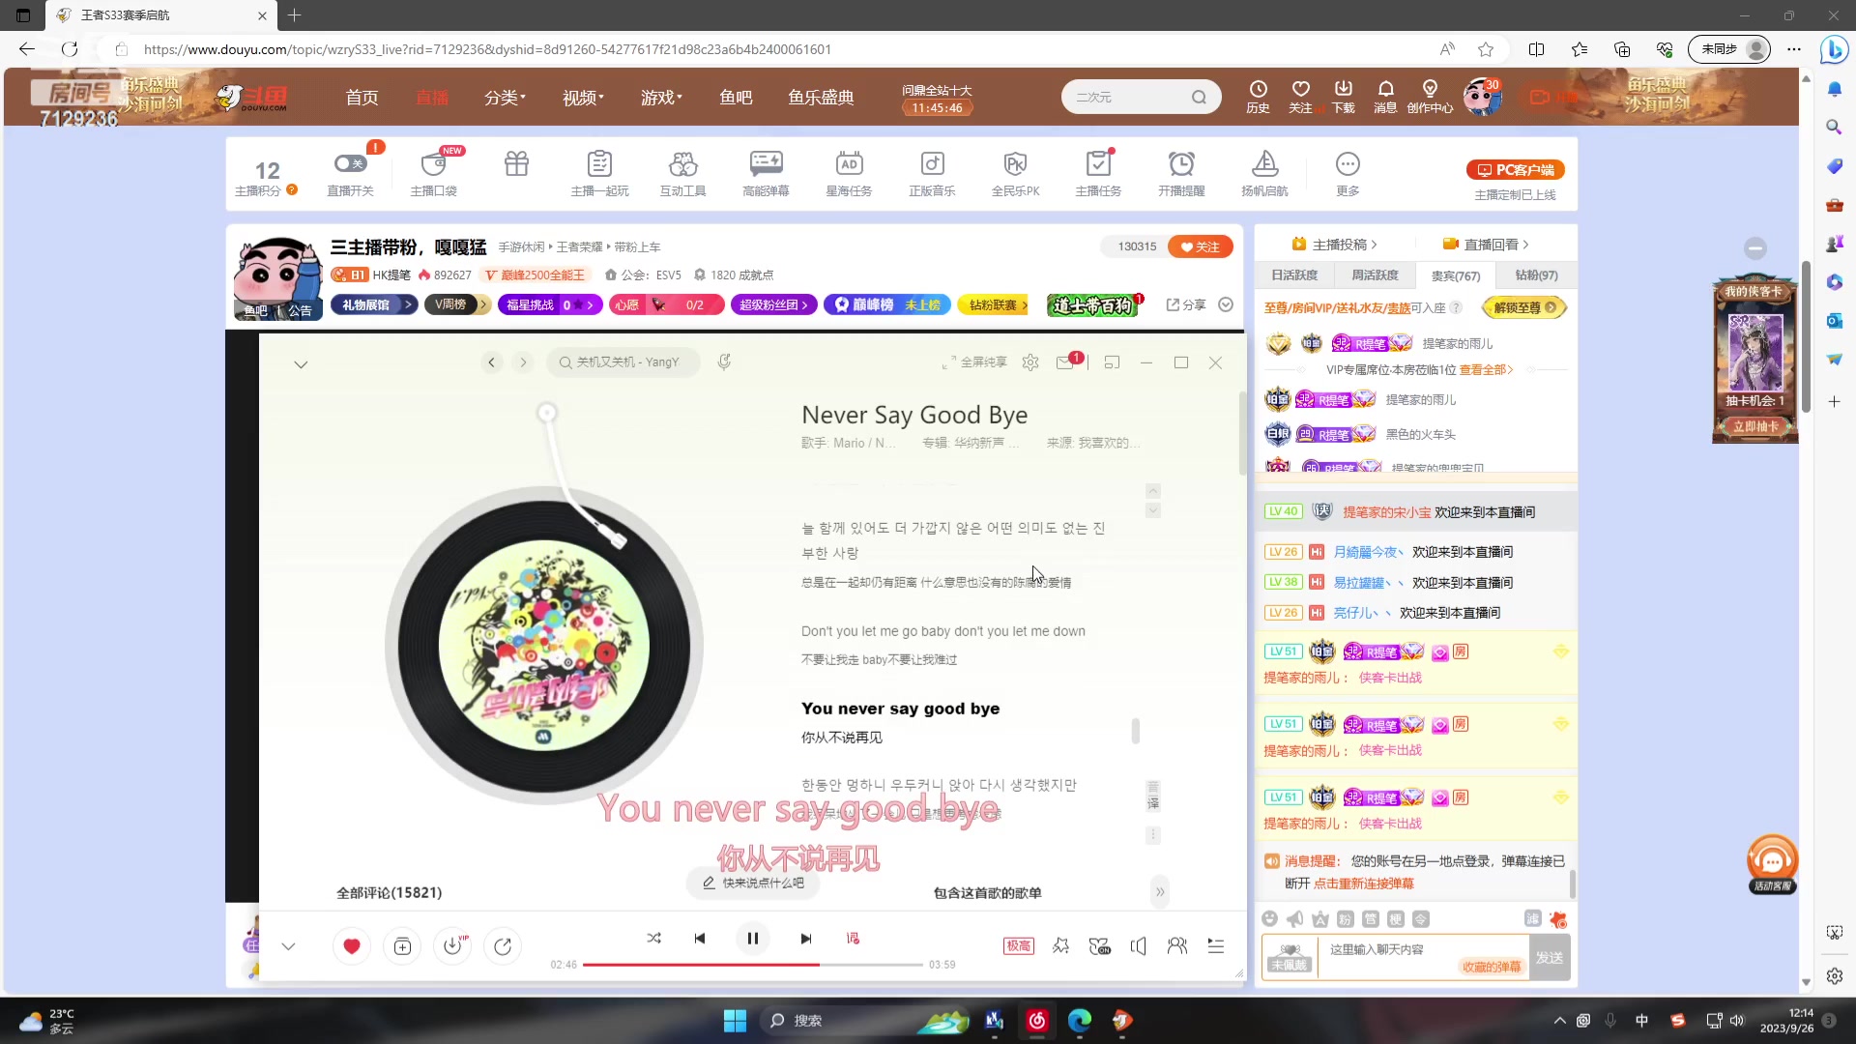Pause the current song

[752, 938]
